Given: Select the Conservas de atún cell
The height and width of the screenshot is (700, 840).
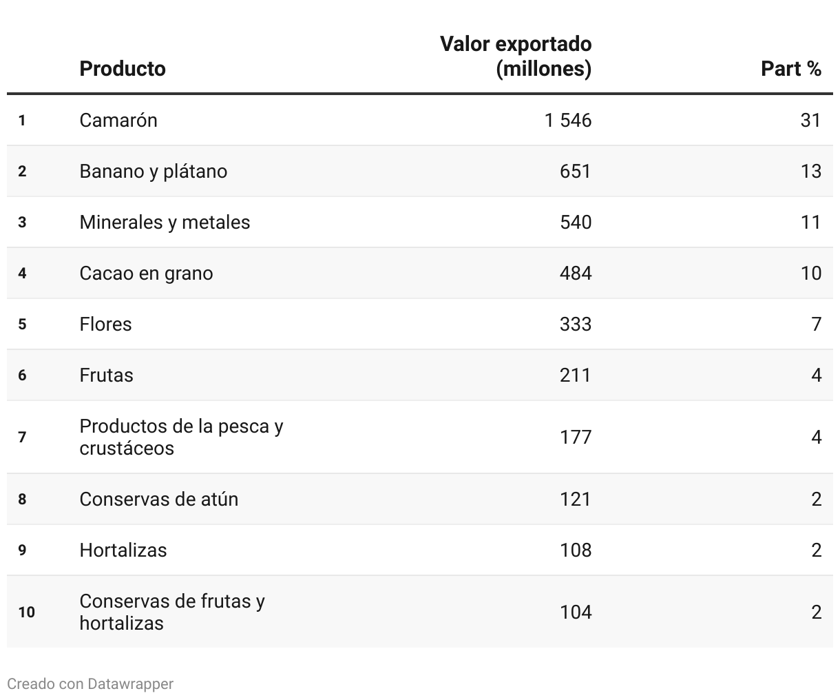Looking at the screenshot, I should 159,500.
